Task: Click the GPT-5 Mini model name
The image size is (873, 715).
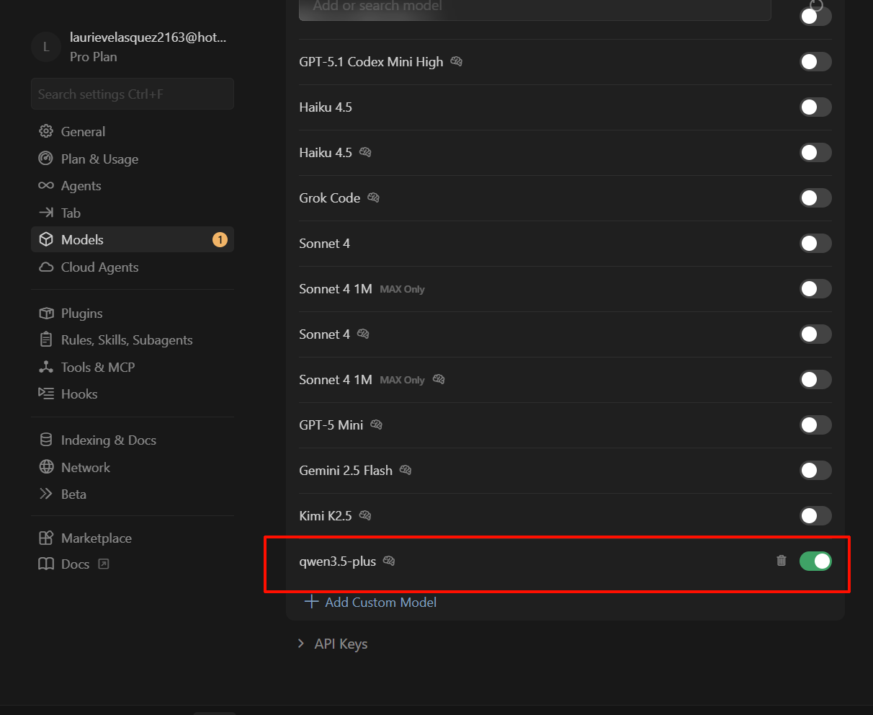Action: [331, 425]
